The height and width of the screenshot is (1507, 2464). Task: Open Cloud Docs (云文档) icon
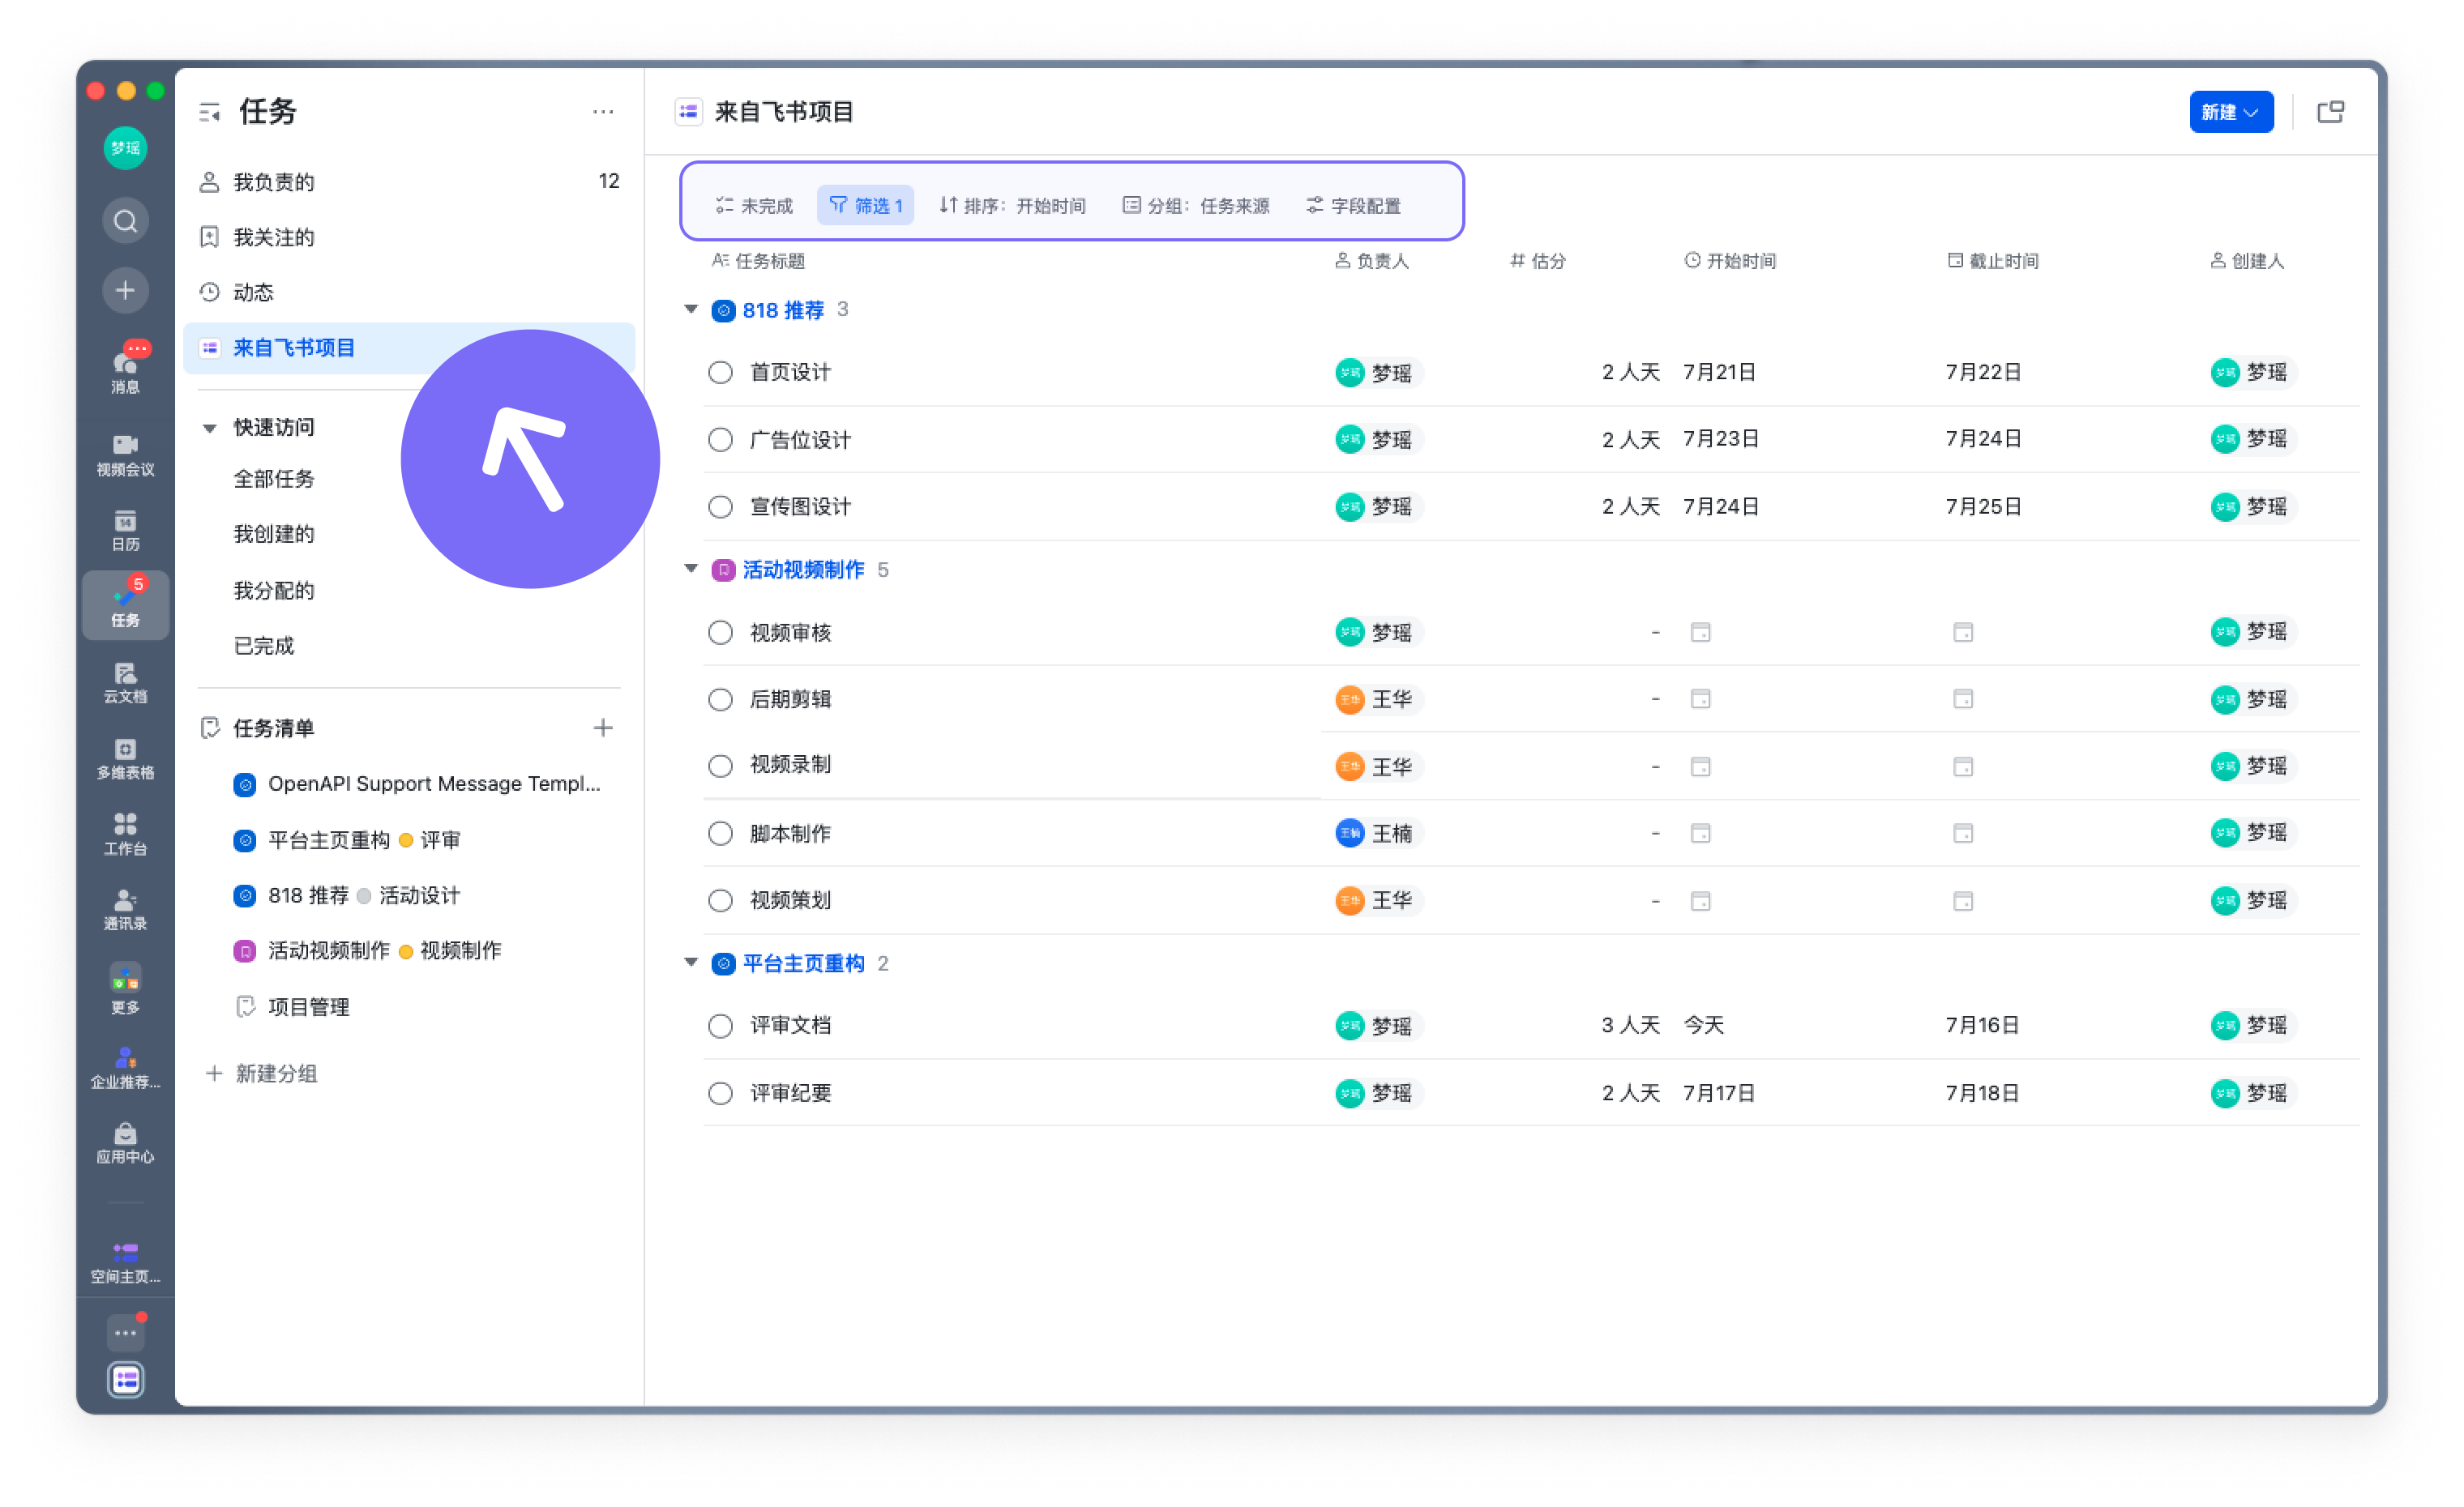[125, 682]
